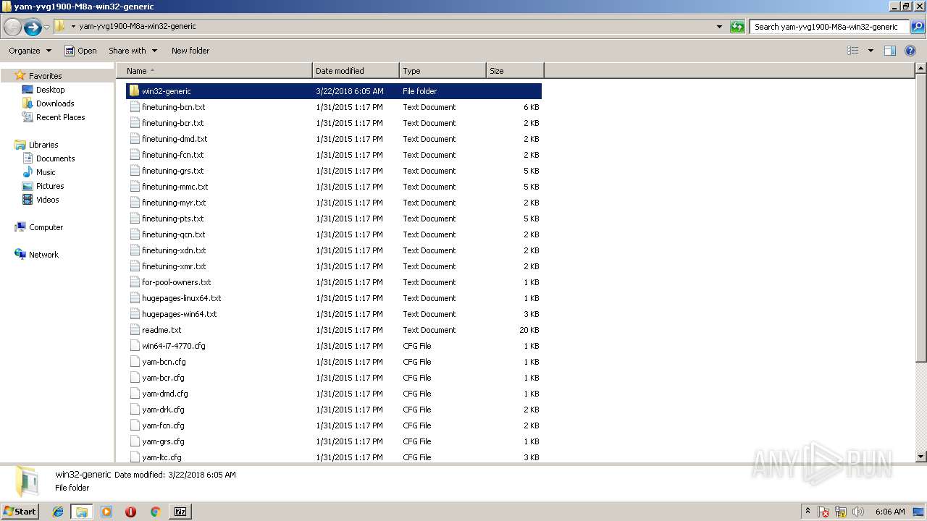Select the yam-dmd.cfg file name
Image resolution: width=927 pixels, height=521 pixels.
point(164,394)
